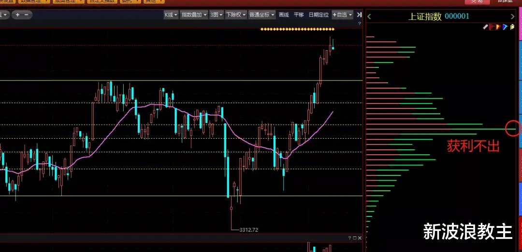
Task: Click the 画线 drawing button
Action: point(284,14)
